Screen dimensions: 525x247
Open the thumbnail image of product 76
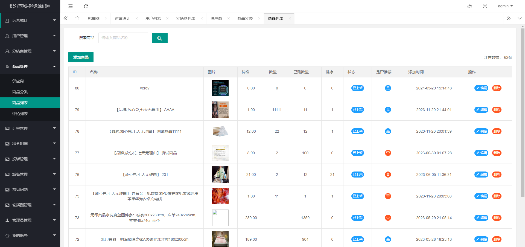pyautogui.click(x=220, y=175)
